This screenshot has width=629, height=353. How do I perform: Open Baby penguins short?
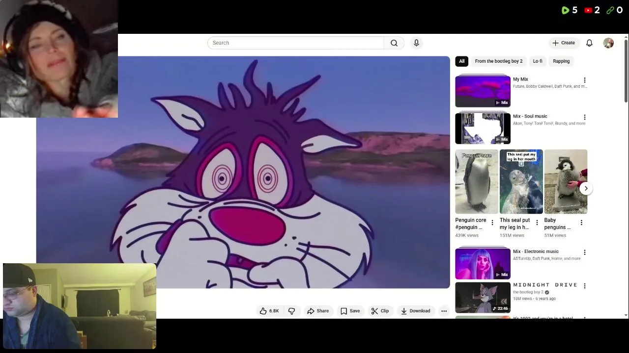(x=566, y=181)
